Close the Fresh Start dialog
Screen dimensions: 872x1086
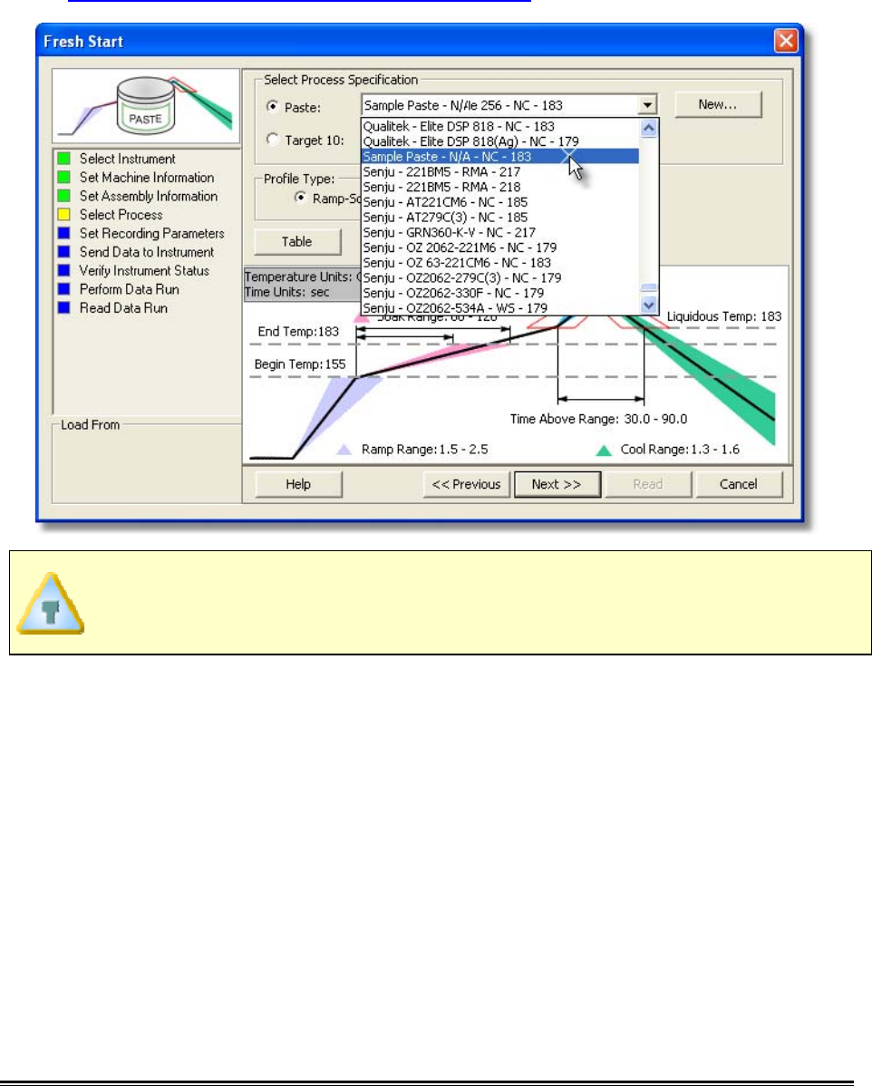(x=785, y=41)
